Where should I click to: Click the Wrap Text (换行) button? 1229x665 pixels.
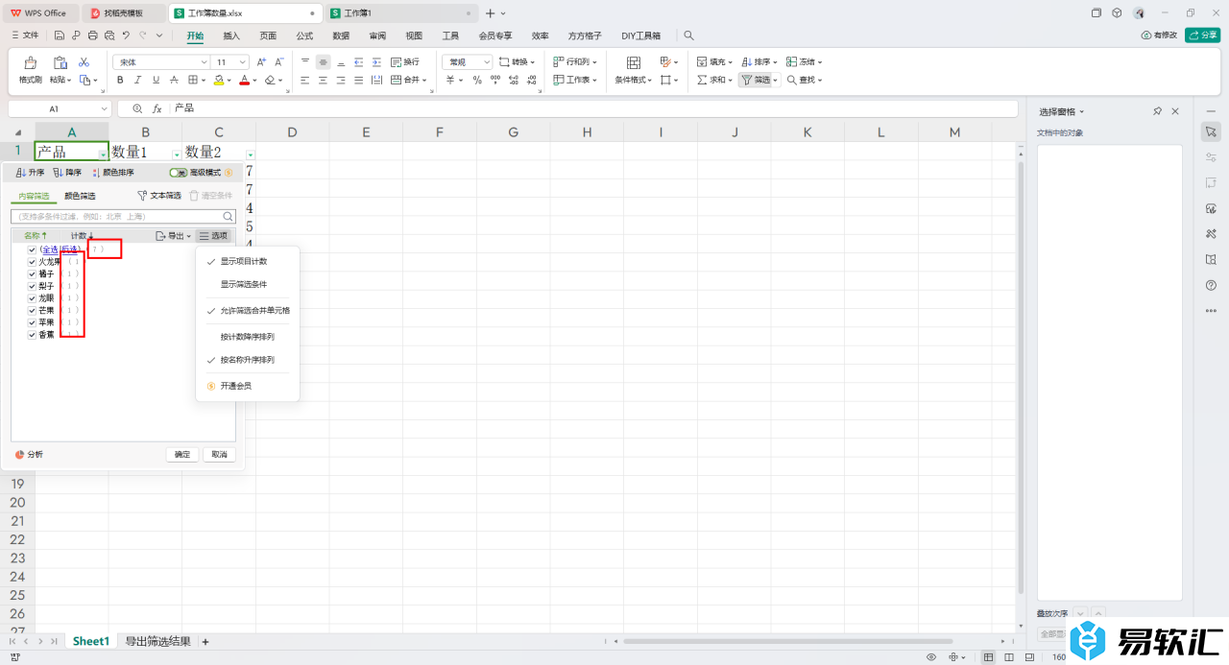[x=404, y=61]
